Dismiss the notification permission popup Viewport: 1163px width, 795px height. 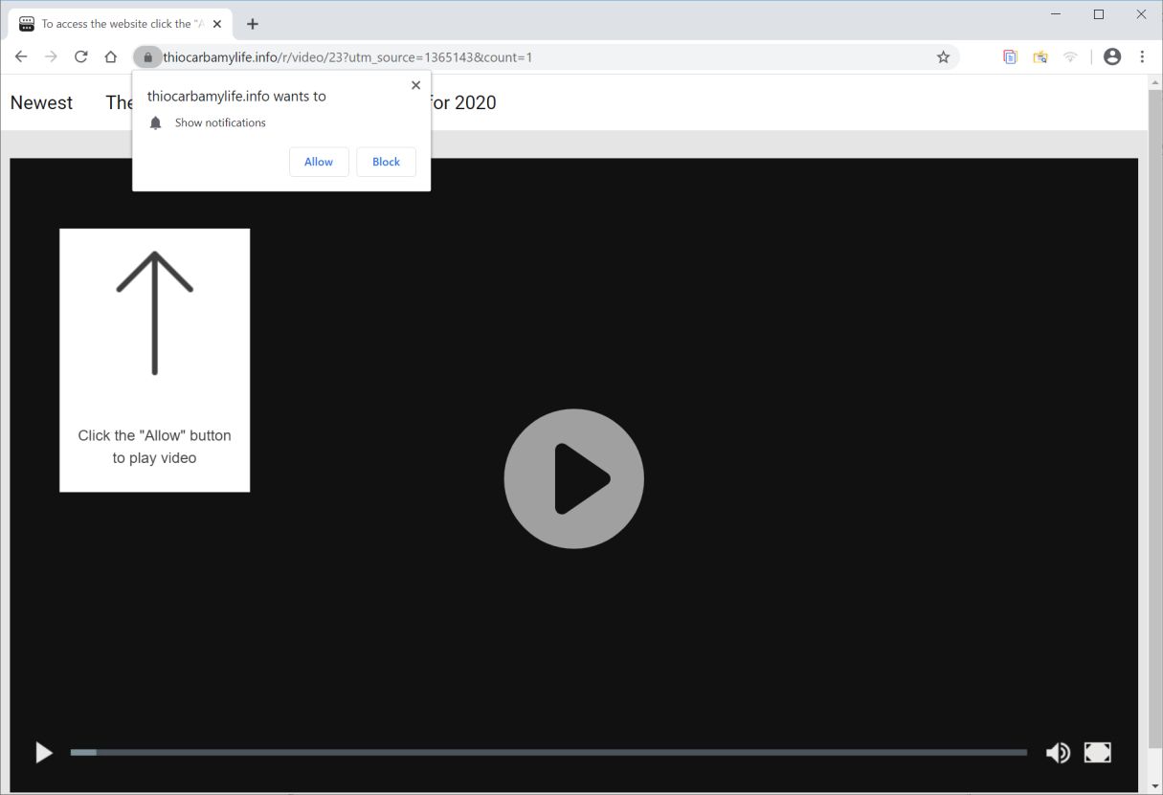(415, 85)
